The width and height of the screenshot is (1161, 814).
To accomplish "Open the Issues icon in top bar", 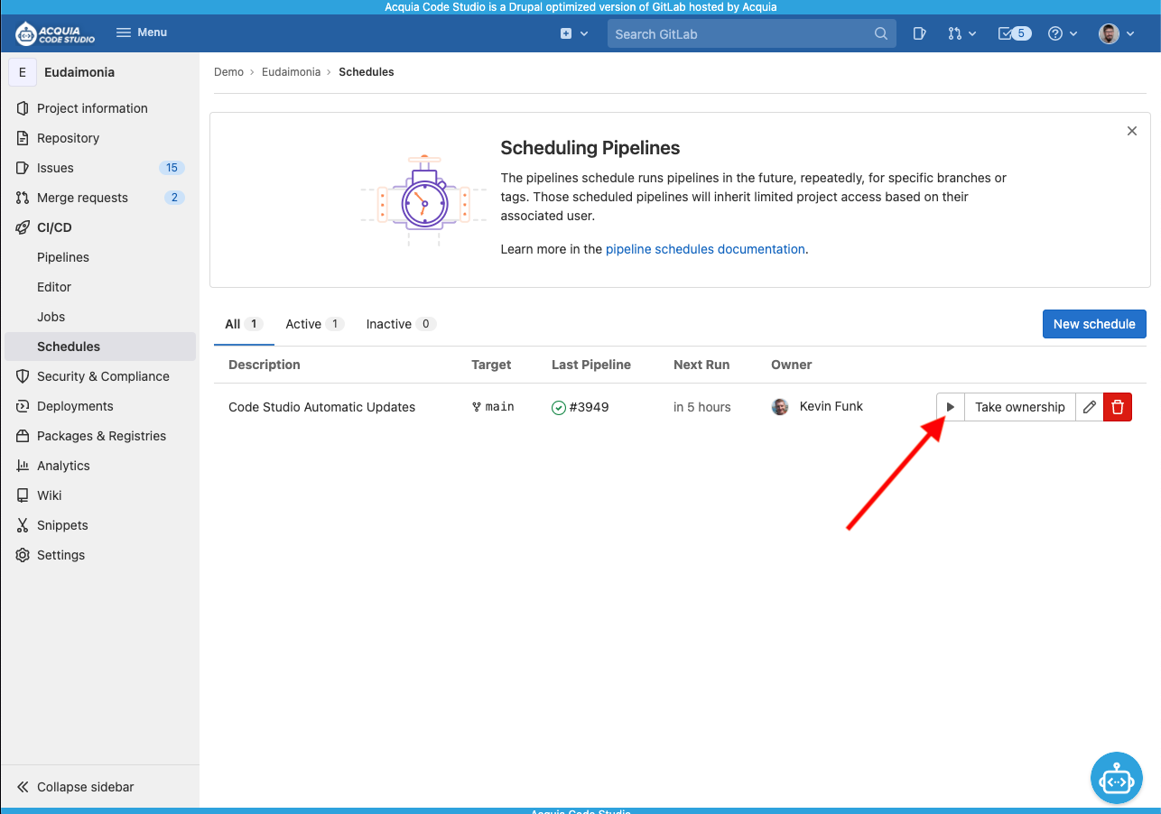I will [x=919, y=33].
